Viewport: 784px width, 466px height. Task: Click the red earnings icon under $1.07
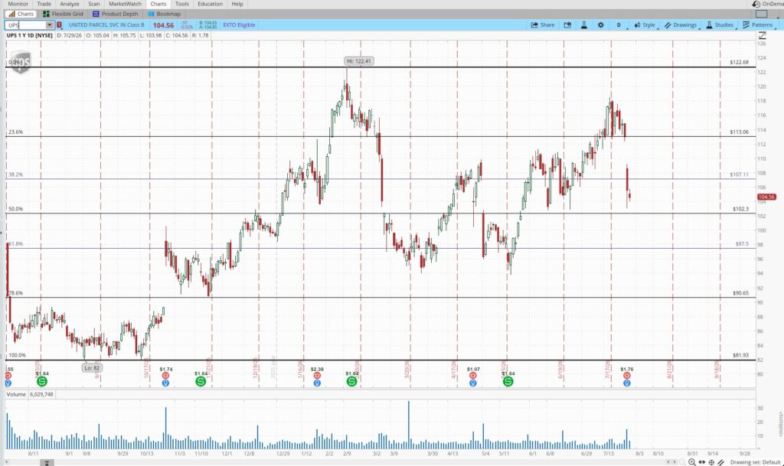(x=473, y=376)
